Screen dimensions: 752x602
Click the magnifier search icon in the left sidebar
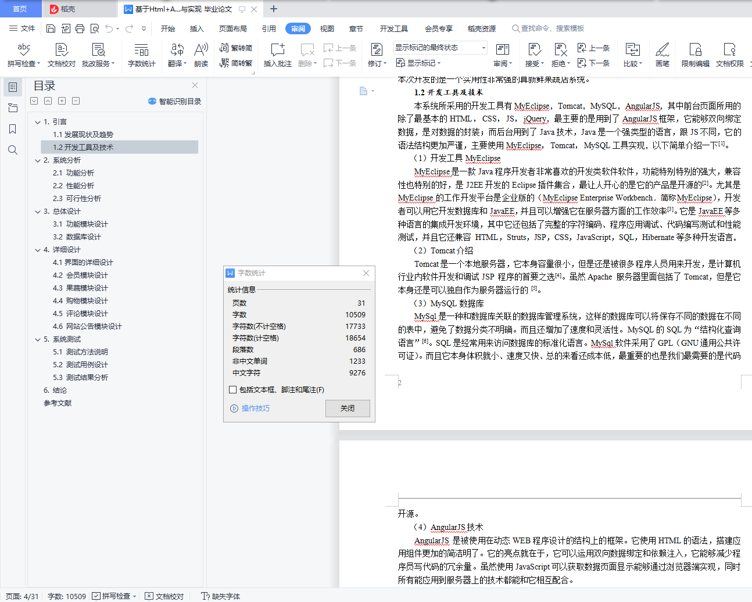tap(13, 150)
